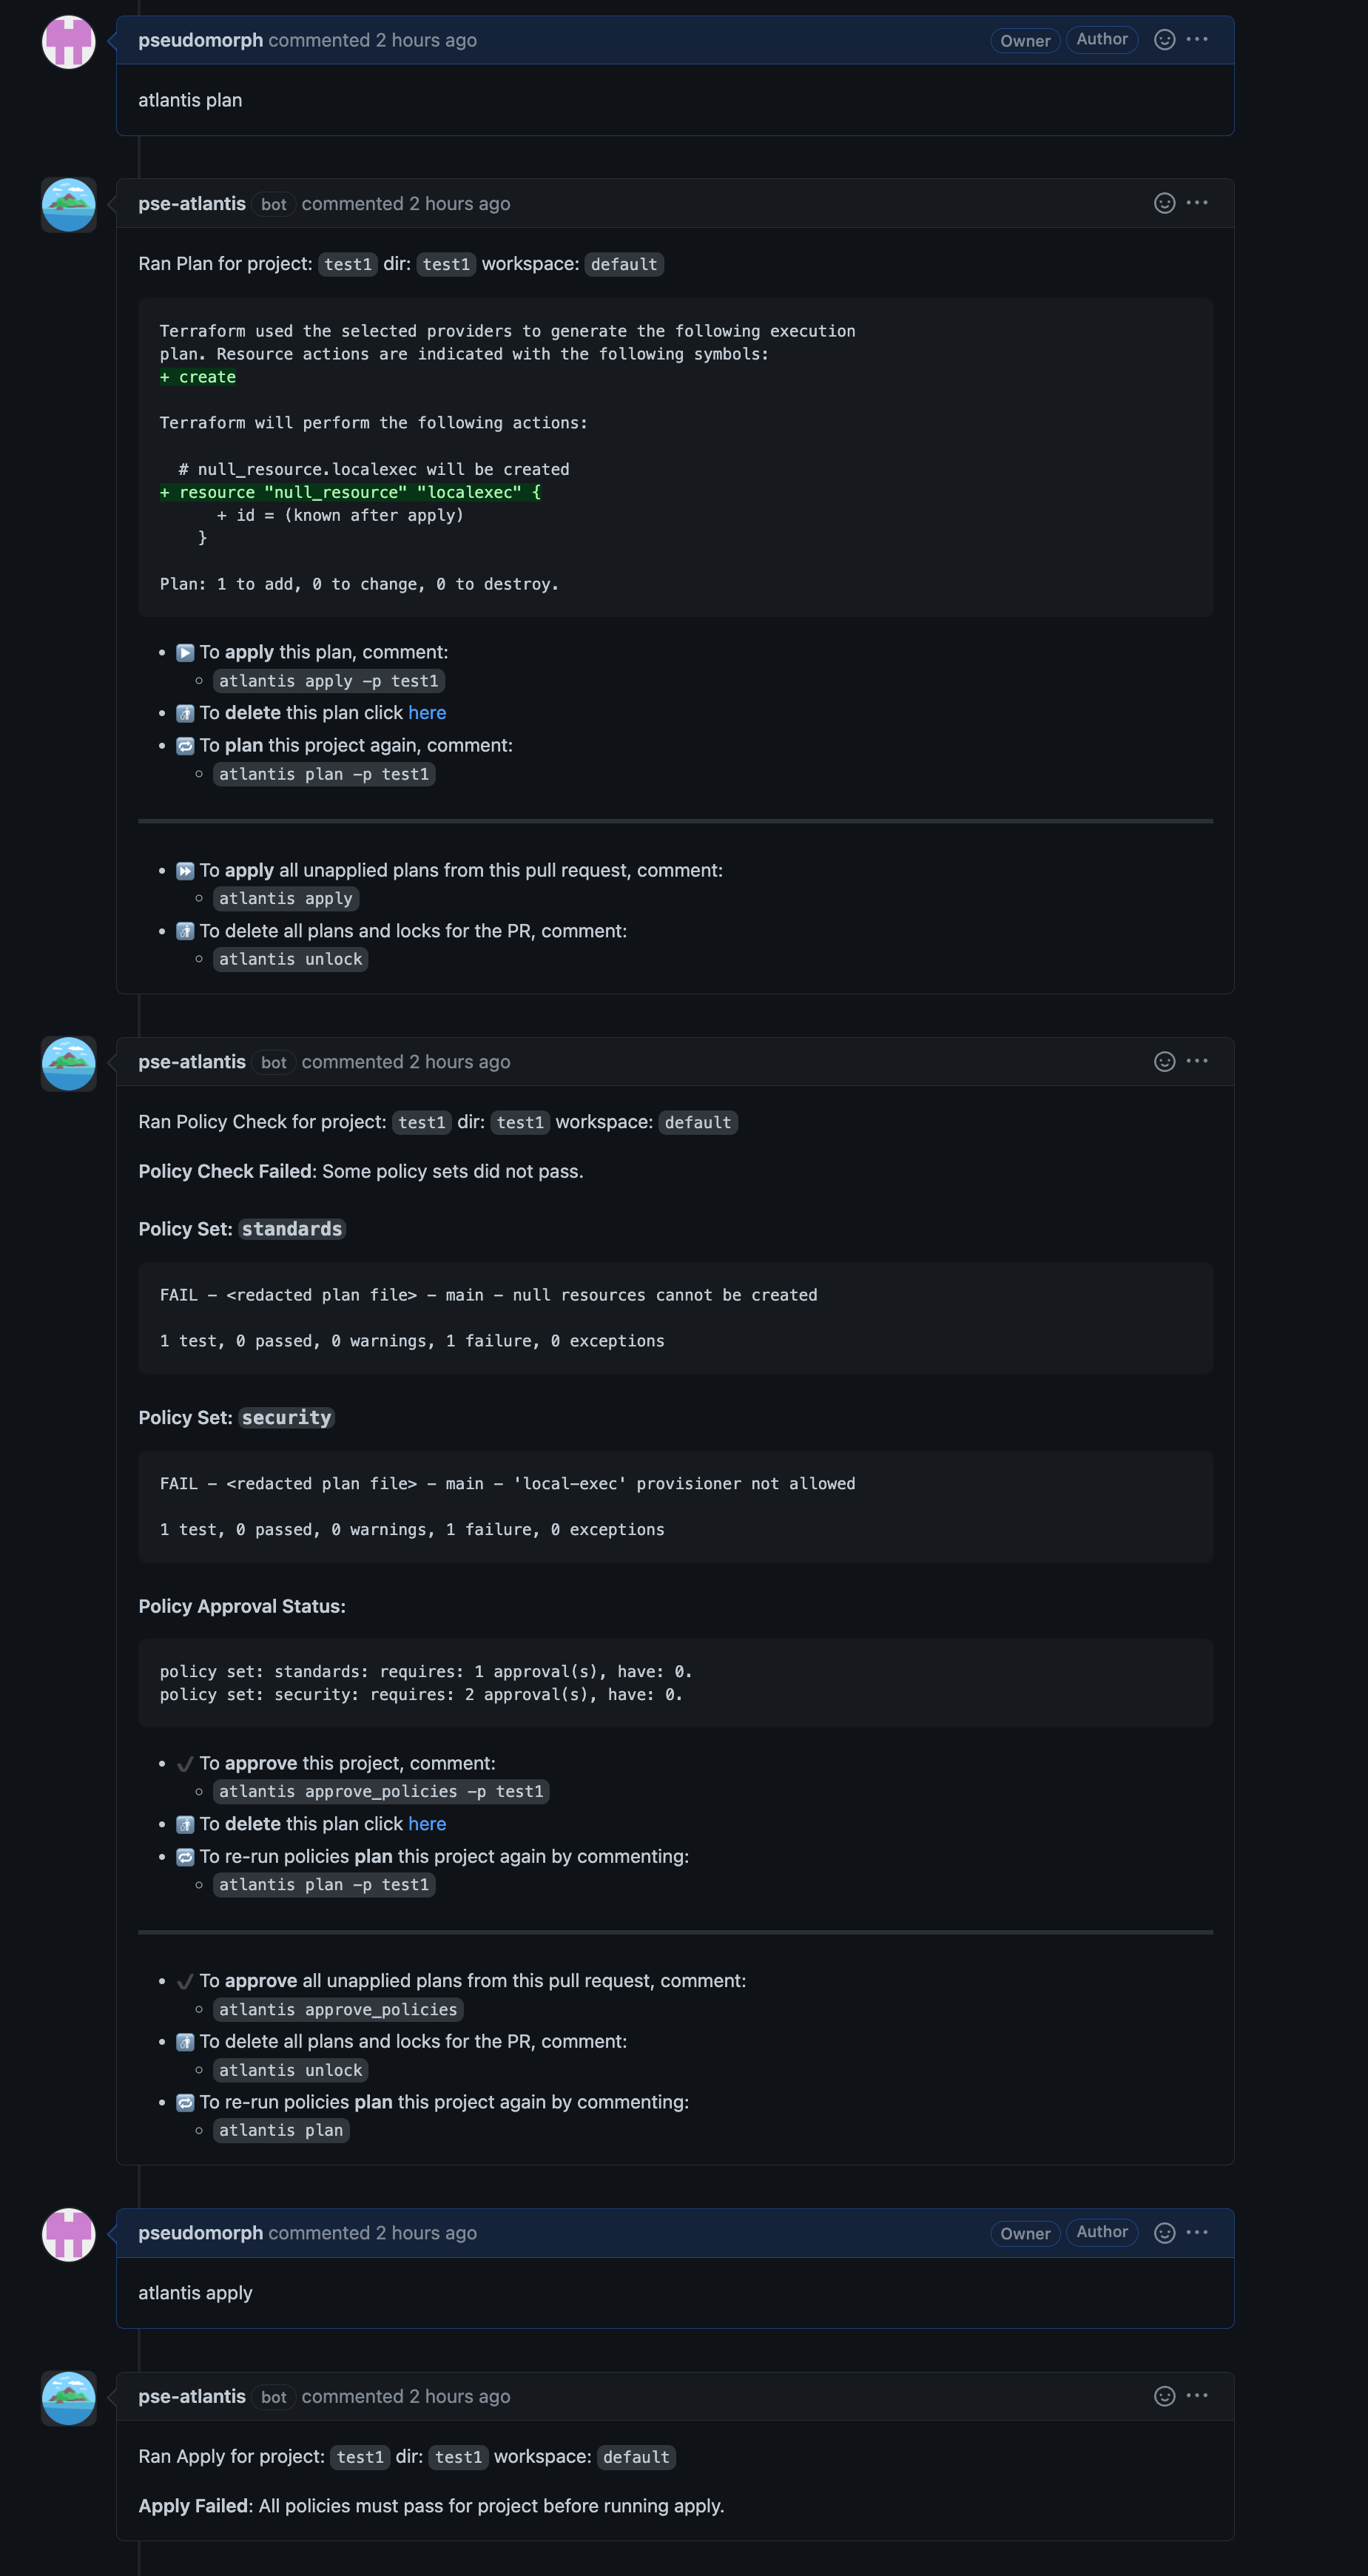The width and height of the screenshot is (1368, 2576).
Task: Click 'here' link under approve_policies section
Action: click(x=427, y=1824)
